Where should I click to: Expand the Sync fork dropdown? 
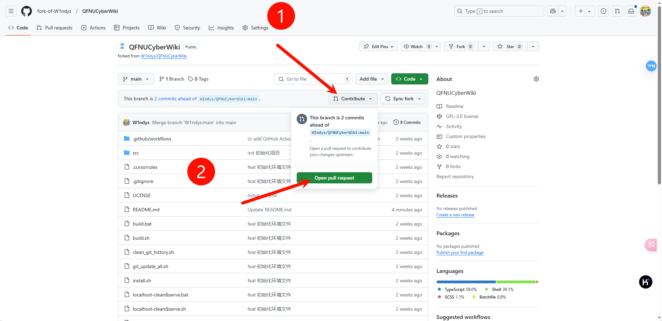403,99
